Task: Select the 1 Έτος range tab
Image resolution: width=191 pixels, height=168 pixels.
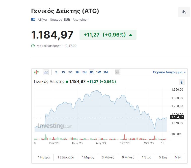Action: point(147,157)
